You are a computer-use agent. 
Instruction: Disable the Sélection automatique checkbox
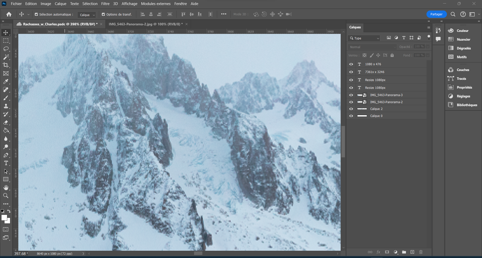tap(36, 14)
